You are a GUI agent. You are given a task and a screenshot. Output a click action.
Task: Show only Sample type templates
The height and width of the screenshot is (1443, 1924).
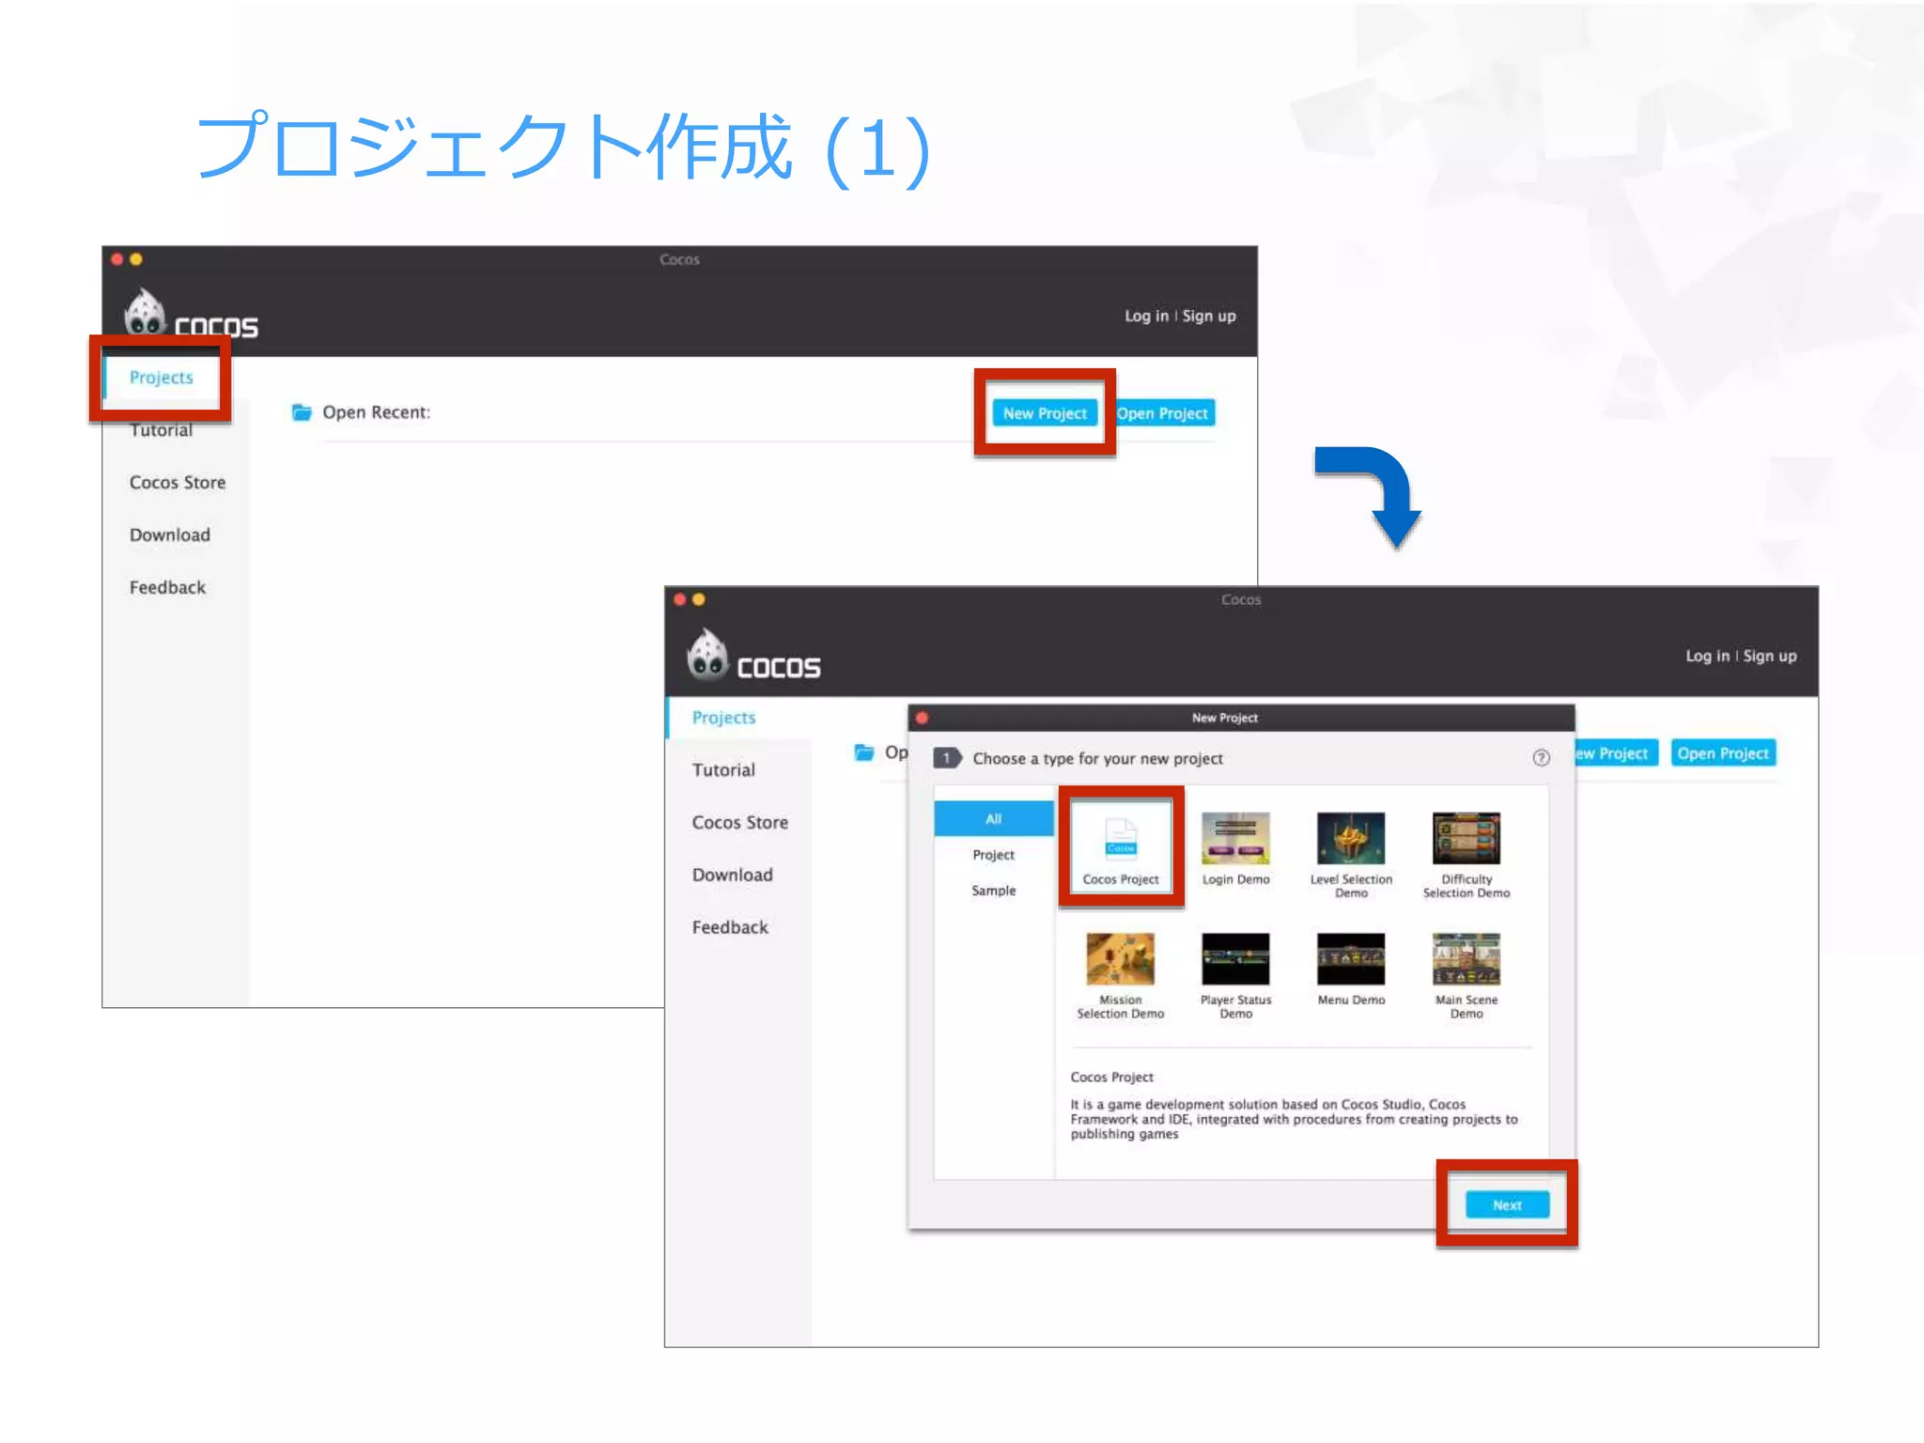point(993,891)
